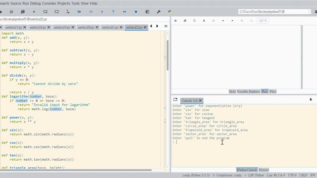Open the Source menu

16,3
